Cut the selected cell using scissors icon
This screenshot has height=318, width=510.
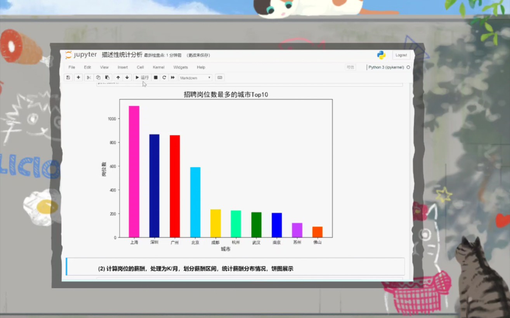88,77
